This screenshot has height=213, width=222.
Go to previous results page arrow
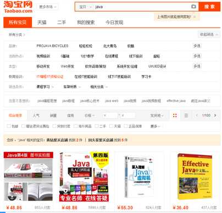[197, 115]
